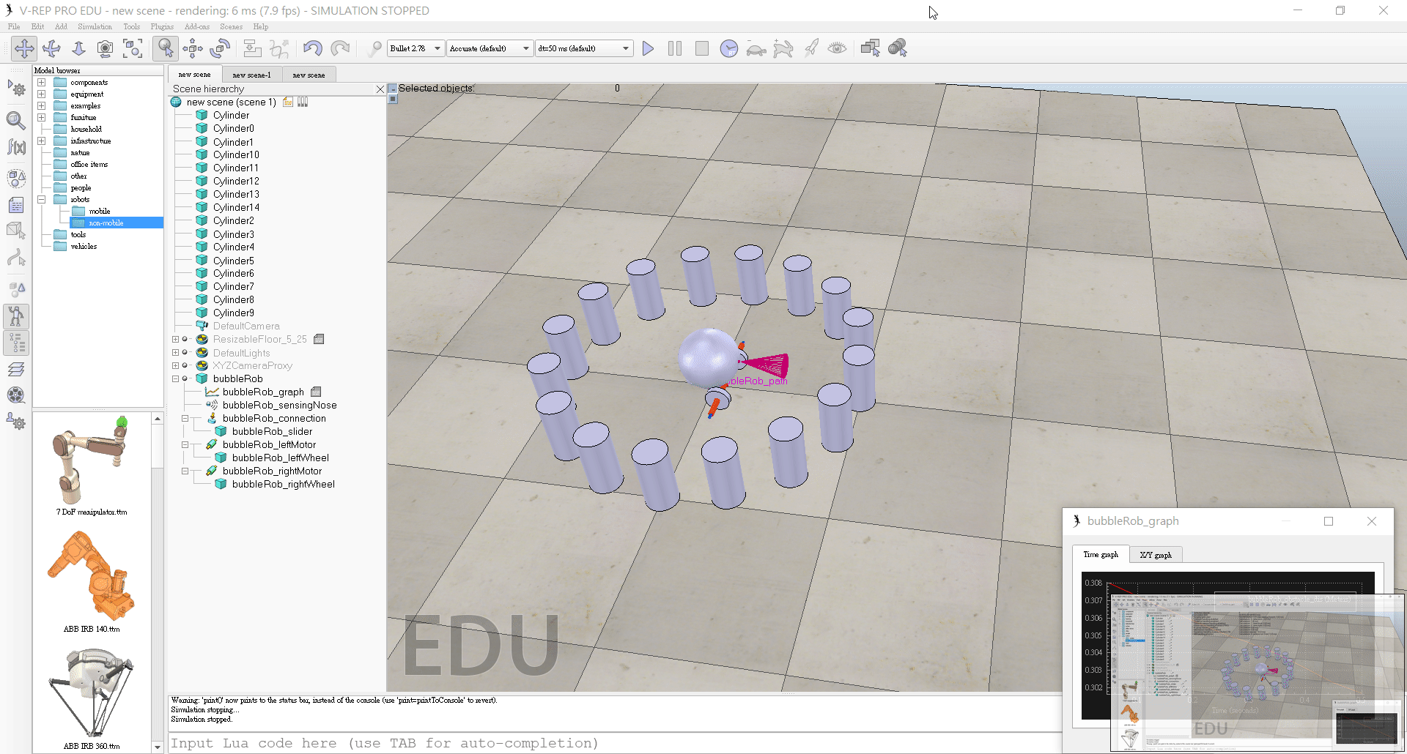Viewport: 1407px width, 754px height.
Task: Open the Accurate (default) dynamics dropdown
Action: [490, 48]
